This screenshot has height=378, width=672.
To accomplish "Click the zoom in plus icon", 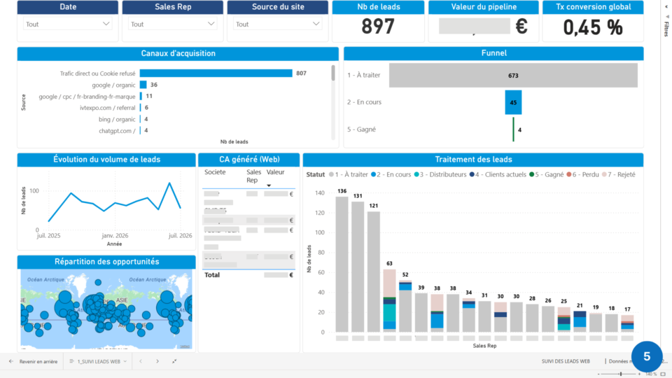I will [639, 374].
